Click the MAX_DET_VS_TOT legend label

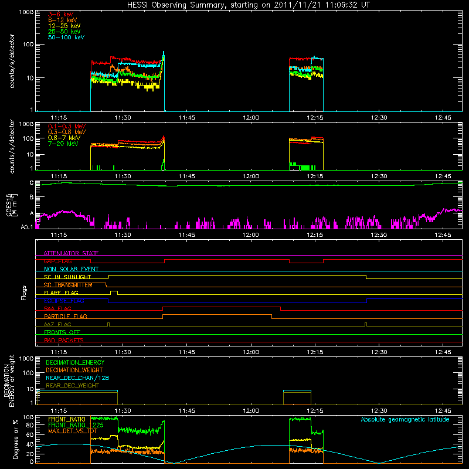[x=73, y=431]
